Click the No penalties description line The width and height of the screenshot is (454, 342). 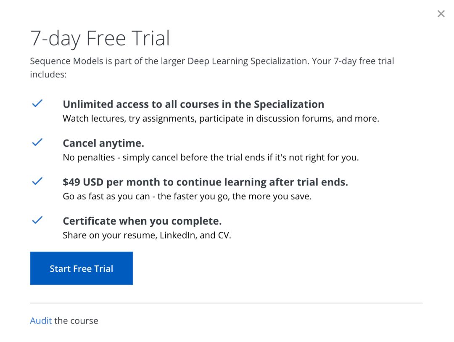[x=211, y=158]
